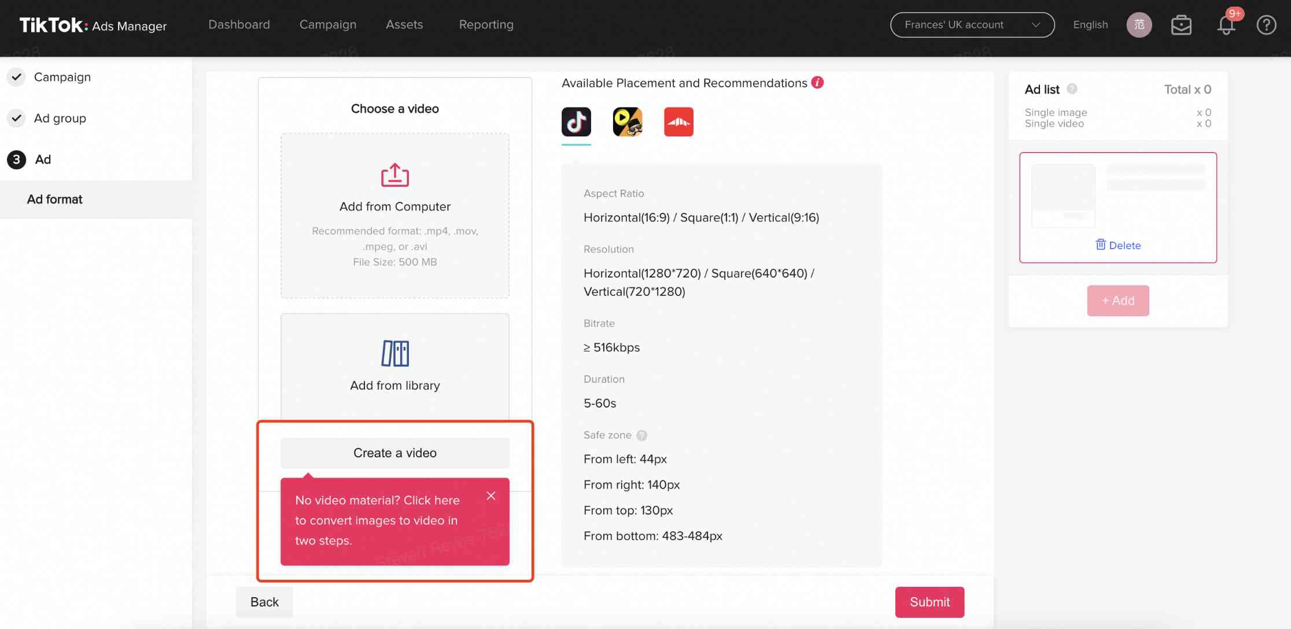This screenshot has width=1291, height=629.
Task: Click the Add new ad button
Action: coord(1118,301)
